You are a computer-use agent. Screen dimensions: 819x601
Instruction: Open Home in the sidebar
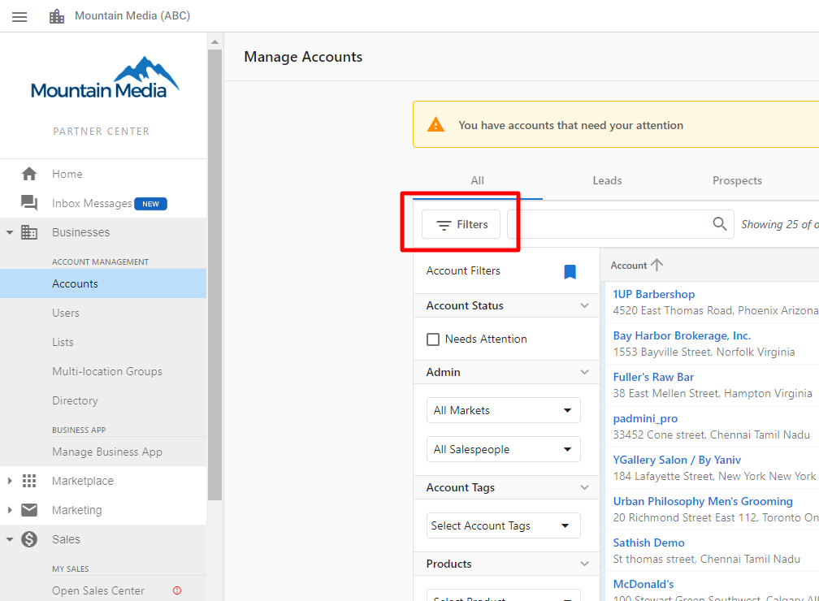[x=103, y=174]
